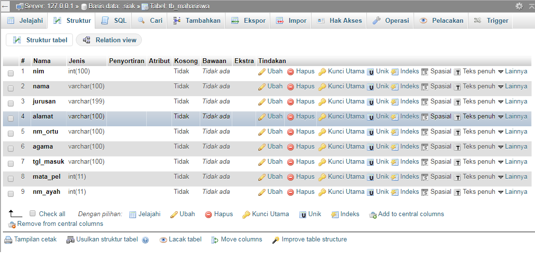Viewport: 535px width, 255px height.
Task: Open page settings gear icon
Action: coord(519,6)
